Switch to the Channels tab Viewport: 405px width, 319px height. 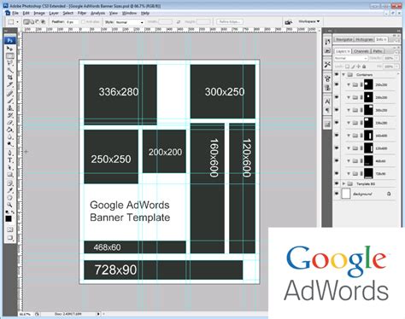click(361, 51)
